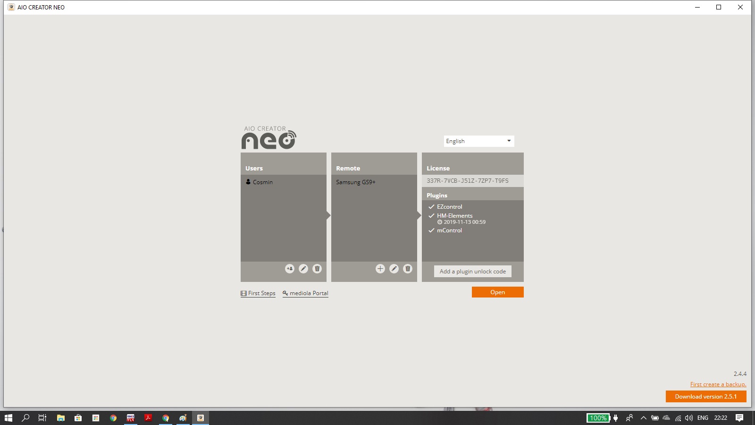This screenshot has height=425, width=755.
Task: Open the First Steps link
Action: pyautogui.click(x=258, y=293)
